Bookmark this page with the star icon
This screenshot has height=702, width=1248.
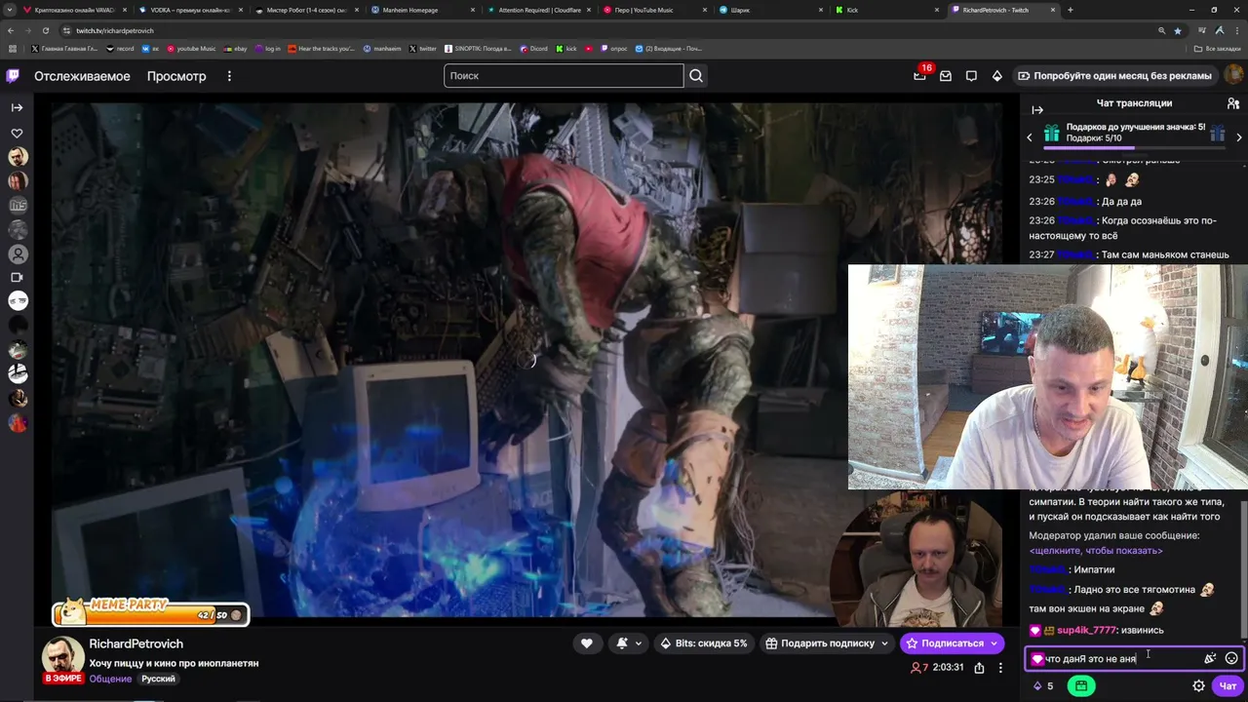pos(1178,31)
